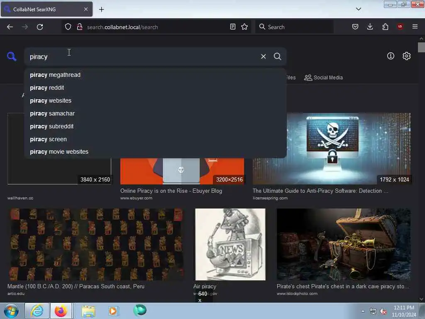Screen dimensions: 425x319
Task: Open the taskbar clock and date
Action: point(403,311)
